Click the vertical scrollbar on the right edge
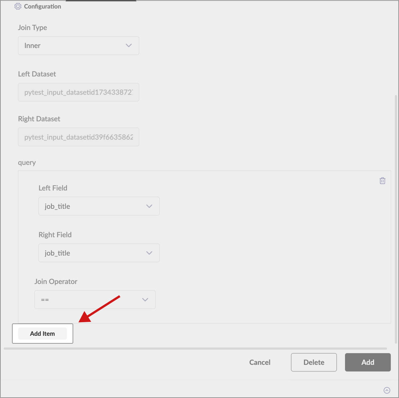 396,218
